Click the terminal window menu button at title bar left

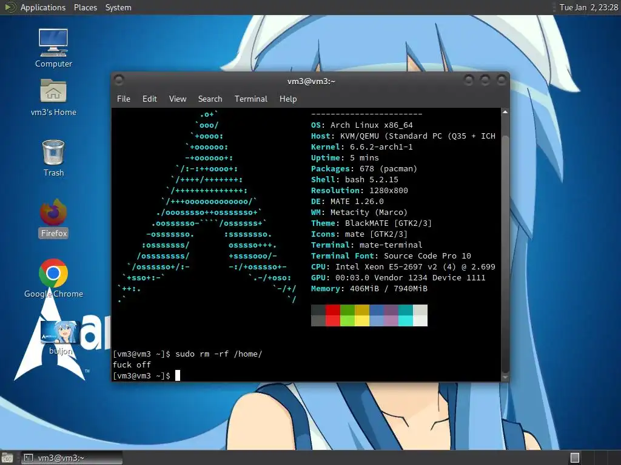click(119, 81)
